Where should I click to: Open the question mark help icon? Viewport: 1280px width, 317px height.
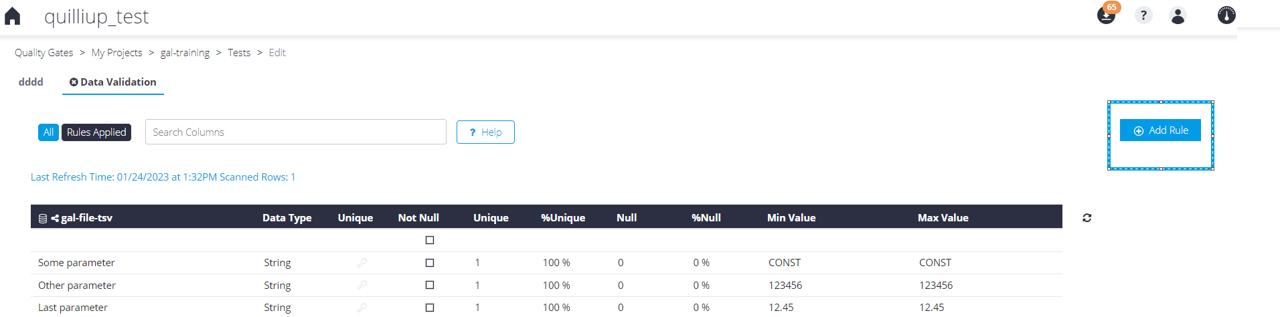[x=1143, y=15]
